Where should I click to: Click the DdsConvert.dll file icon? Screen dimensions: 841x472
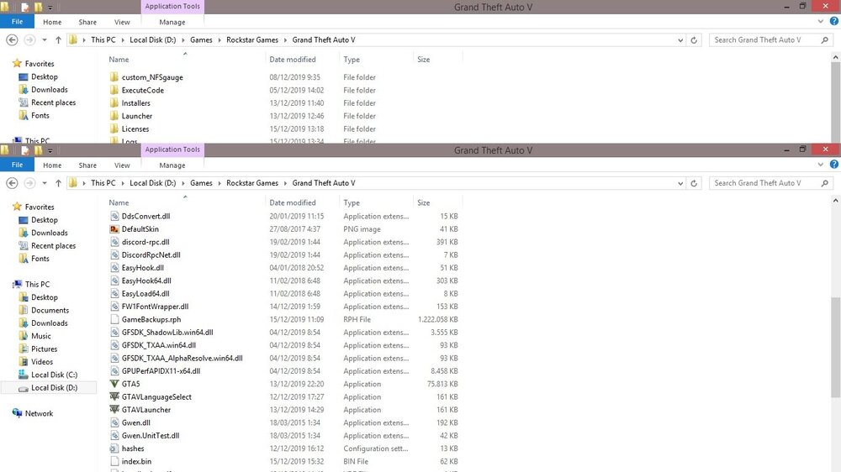coord(114,216)
